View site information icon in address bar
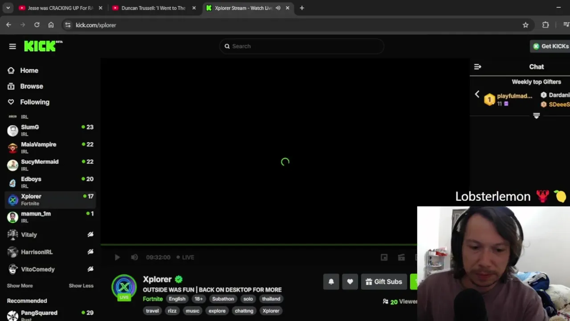570x321 pixels. [68, 25]
